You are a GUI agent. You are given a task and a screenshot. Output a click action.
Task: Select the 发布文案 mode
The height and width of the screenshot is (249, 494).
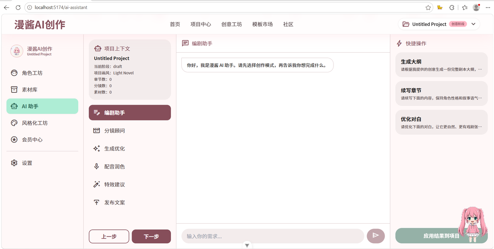tap(130, 202)
